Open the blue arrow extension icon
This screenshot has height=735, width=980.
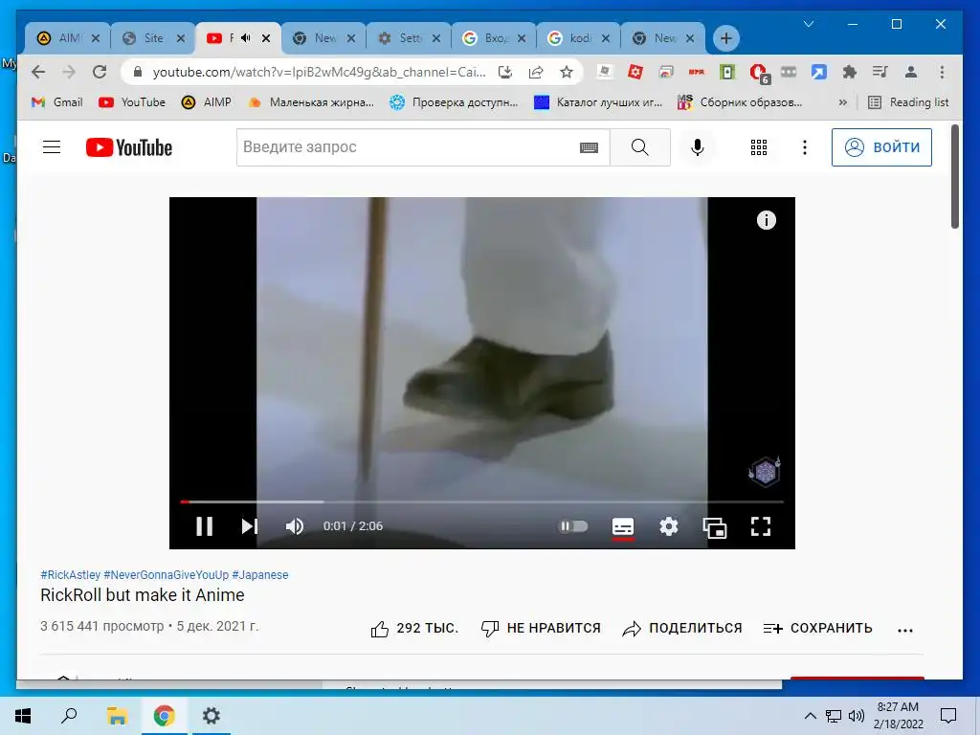pos(819,72)
